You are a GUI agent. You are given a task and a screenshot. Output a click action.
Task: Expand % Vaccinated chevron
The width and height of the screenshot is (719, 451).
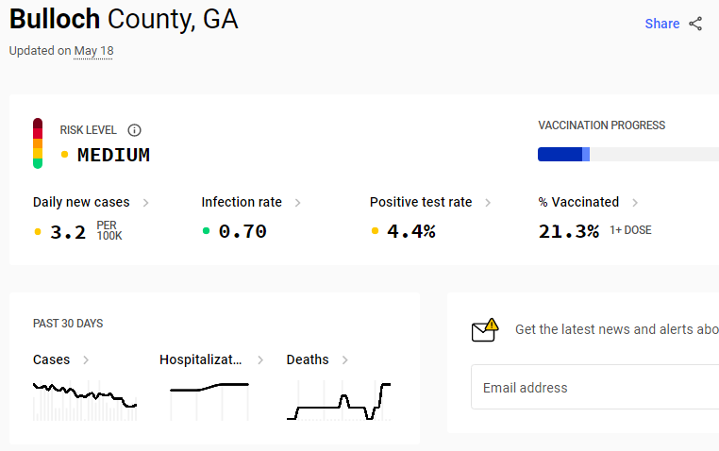point(635,203)
